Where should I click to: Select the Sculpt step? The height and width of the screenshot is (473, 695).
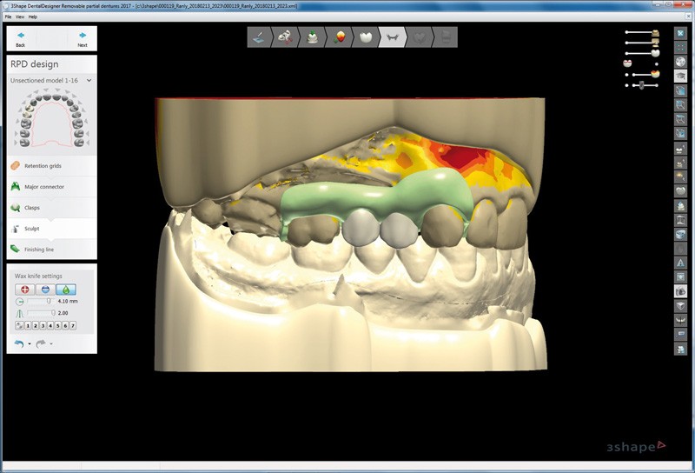tap(52, 229)
